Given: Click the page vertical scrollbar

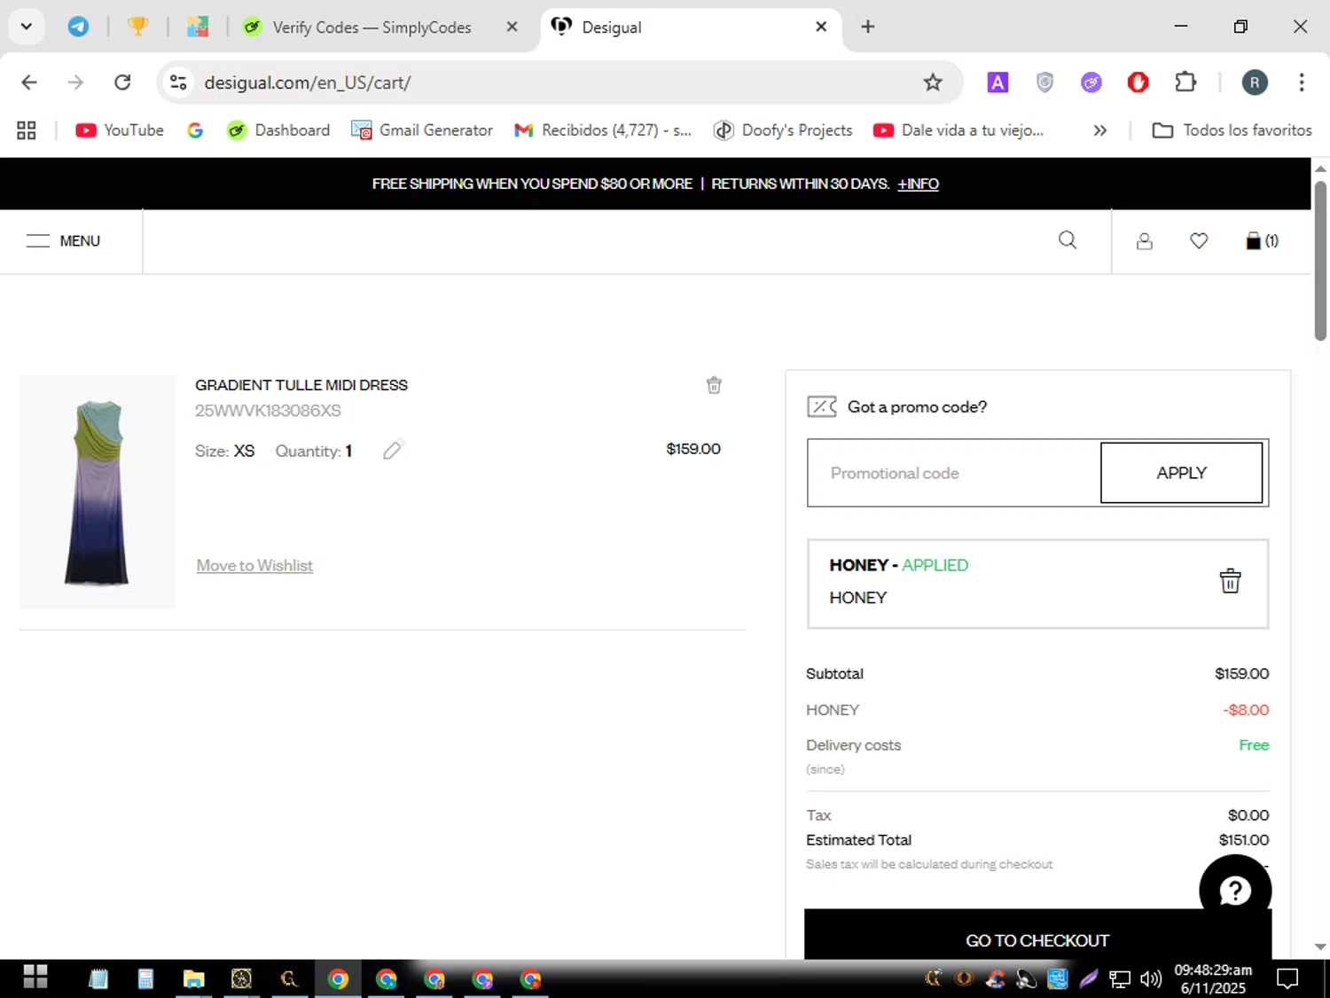Looking at the screenshot, I should coord(1320,261).
